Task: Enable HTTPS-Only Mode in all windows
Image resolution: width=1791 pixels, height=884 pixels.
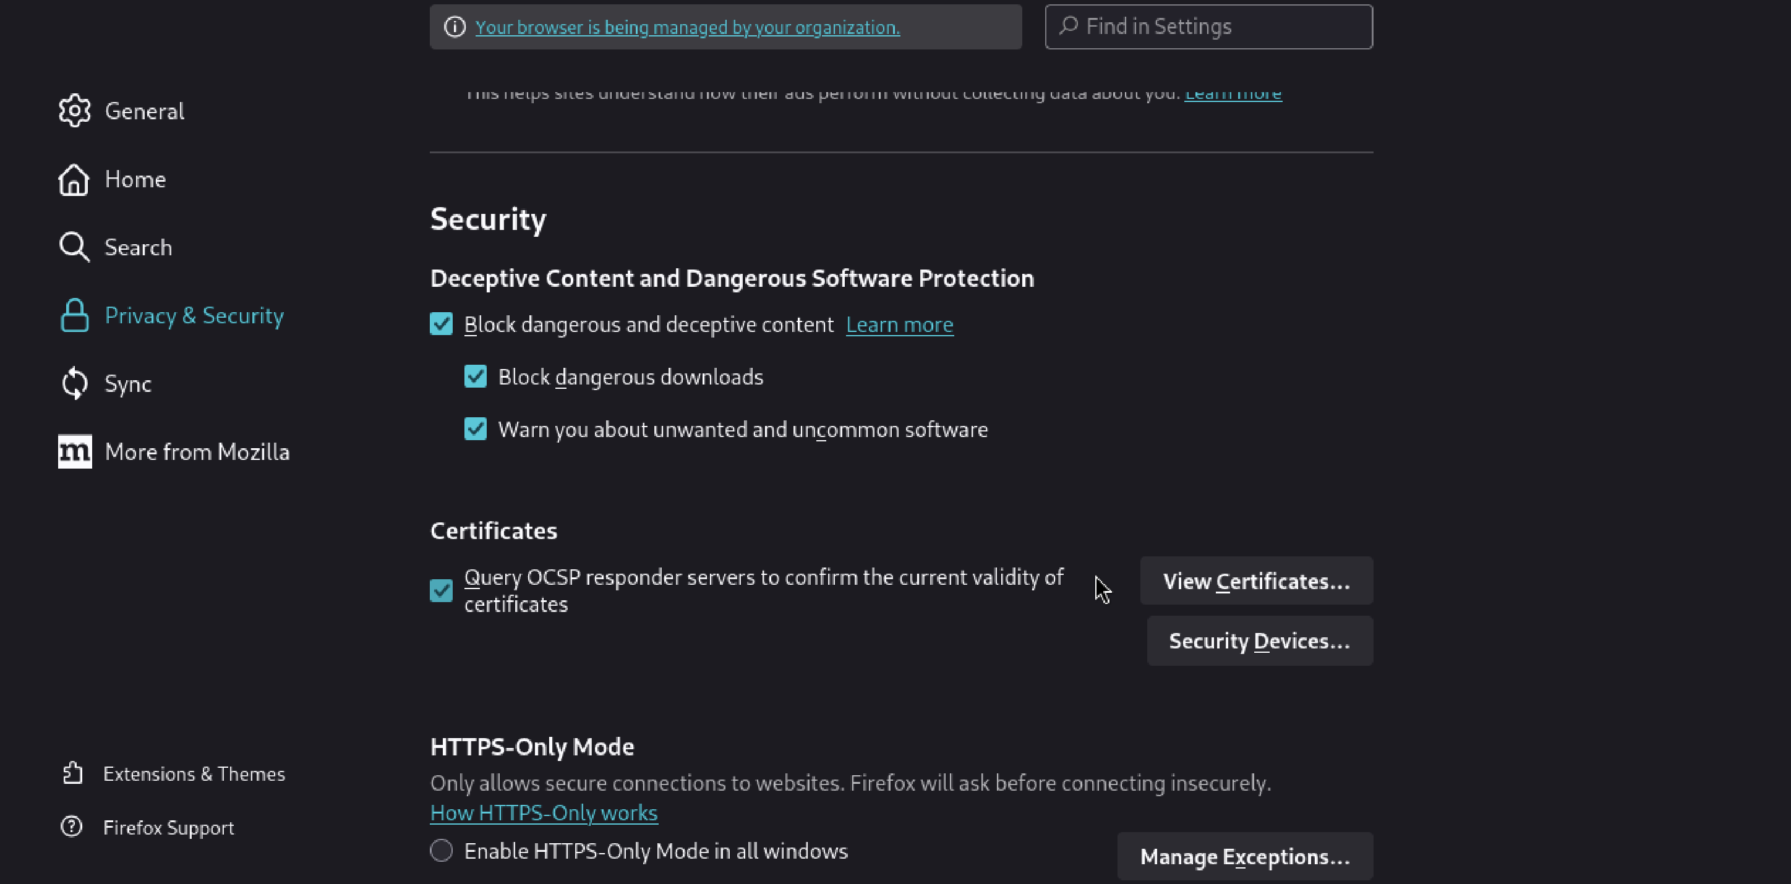Action: (x=442, y=851)
